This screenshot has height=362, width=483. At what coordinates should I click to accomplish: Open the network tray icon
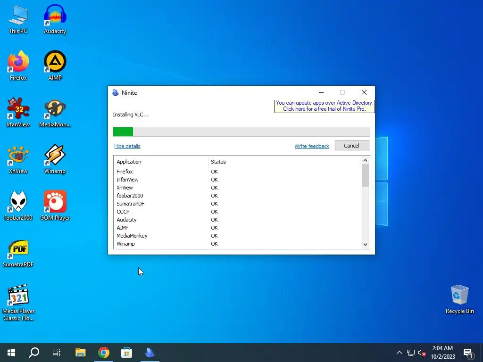pyautogui.click(x=411, y=353)
